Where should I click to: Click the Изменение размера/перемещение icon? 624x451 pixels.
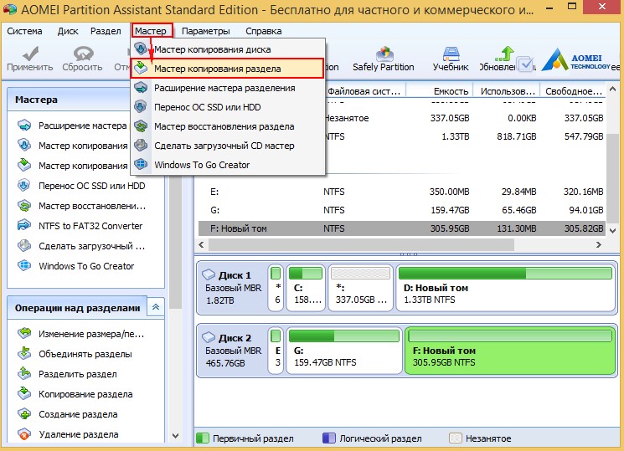(24, 333)
